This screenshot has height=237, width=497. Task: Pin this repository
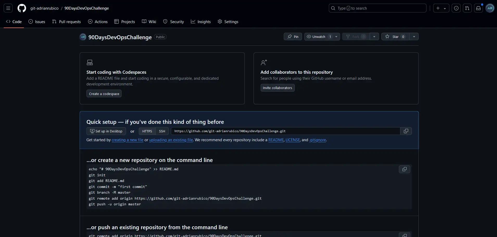[x=293, y=37]
